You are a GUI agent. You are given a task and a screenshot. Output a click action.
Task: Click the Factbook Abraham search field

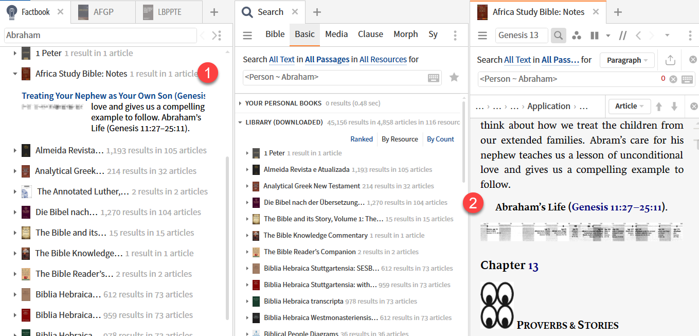[100, 35]
